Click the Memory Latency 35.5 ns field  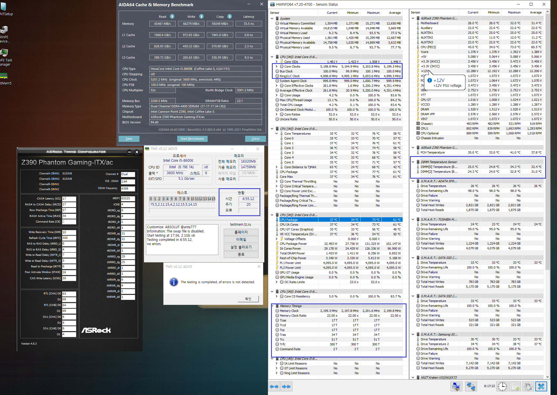(x=249, y=24)
